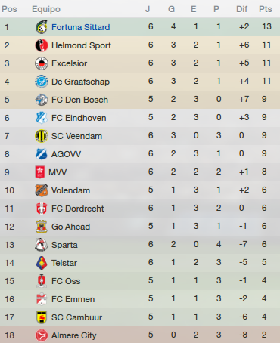Click the SC Cambuur yellow badge
This screenshot has width=280, height=343.
[x=42, y=317]
